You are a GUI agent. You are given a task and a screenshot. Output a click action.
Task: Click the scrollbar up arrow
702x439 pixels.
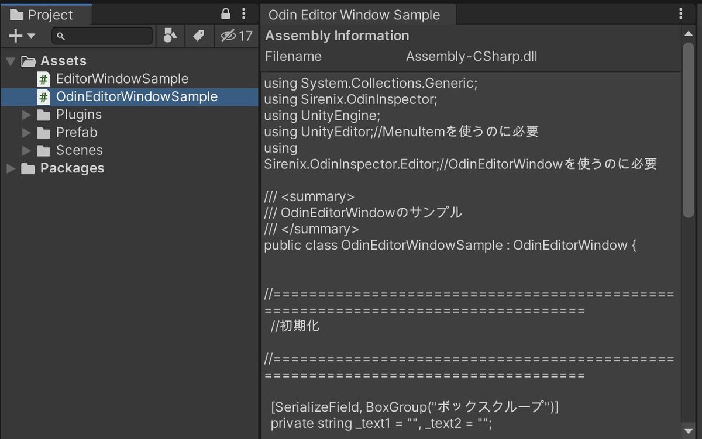(689, 34)
